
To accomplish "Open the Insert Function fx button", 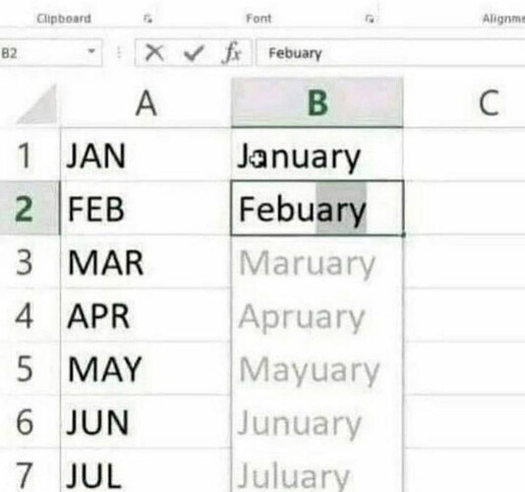I will point(231,53).
